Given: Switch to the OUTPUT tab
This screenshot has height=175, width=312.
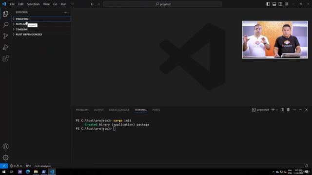Looking at the screenshot, I should [x=98, y=110].
